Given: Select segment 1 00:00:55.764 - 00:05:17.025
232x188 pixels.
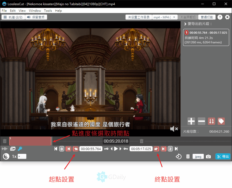Looking at the screenshot, I should point(206,38).
